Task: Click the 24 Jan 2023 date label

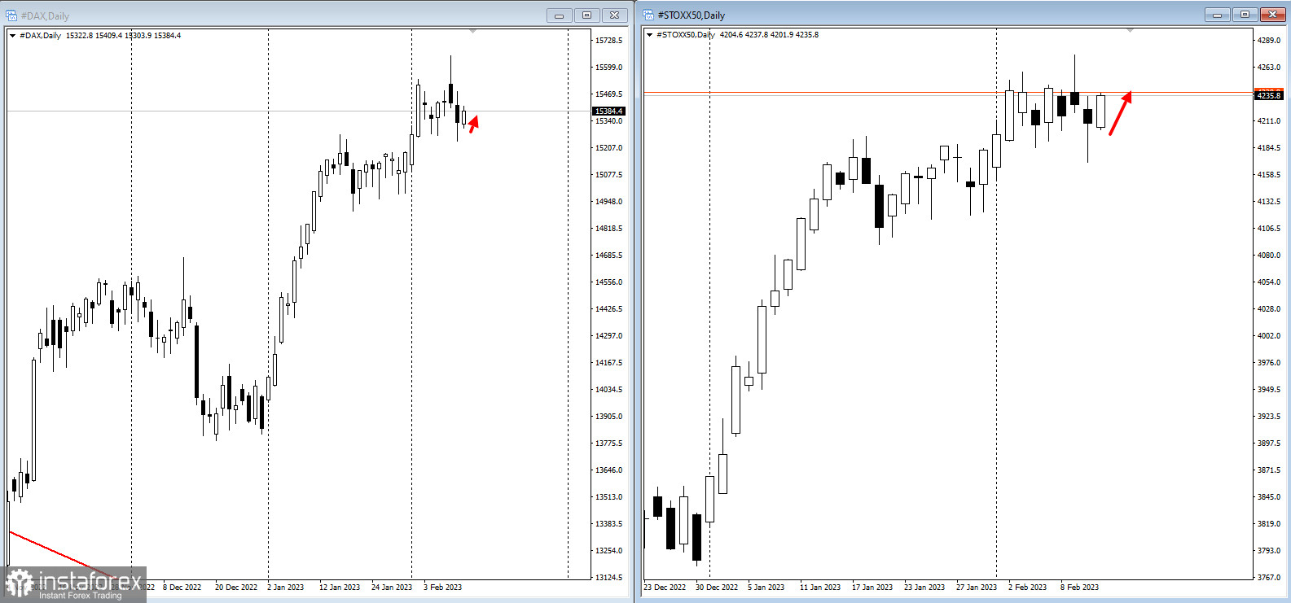Action: pyautogui.click(x=392, y=588)
